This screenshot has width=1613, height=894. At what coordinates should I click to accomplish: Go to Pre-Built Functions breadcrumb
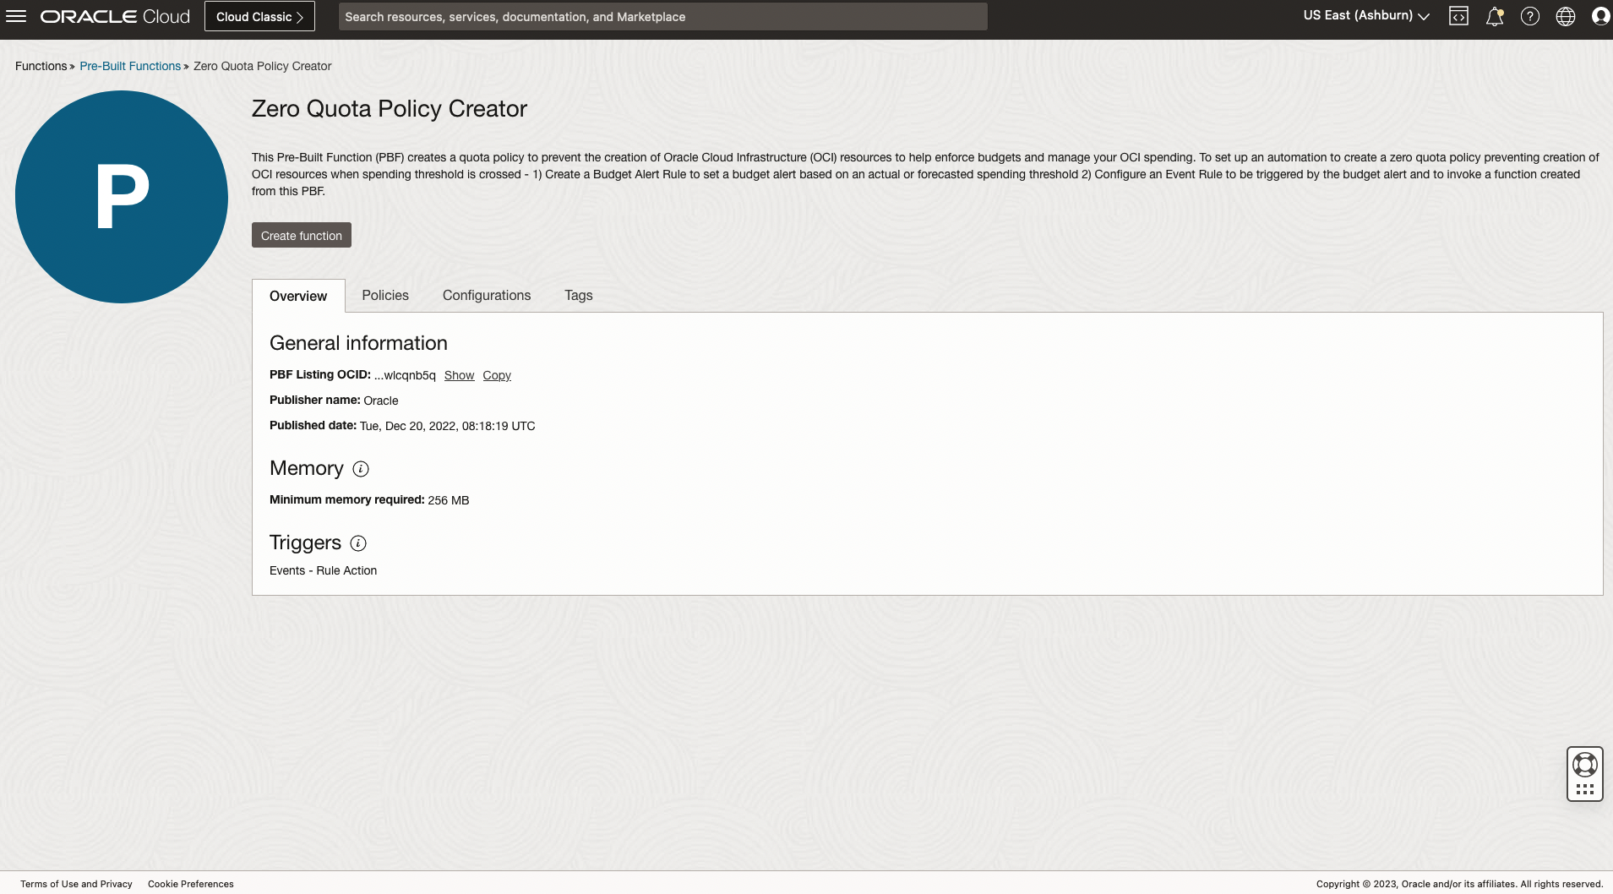coord(130,67)
